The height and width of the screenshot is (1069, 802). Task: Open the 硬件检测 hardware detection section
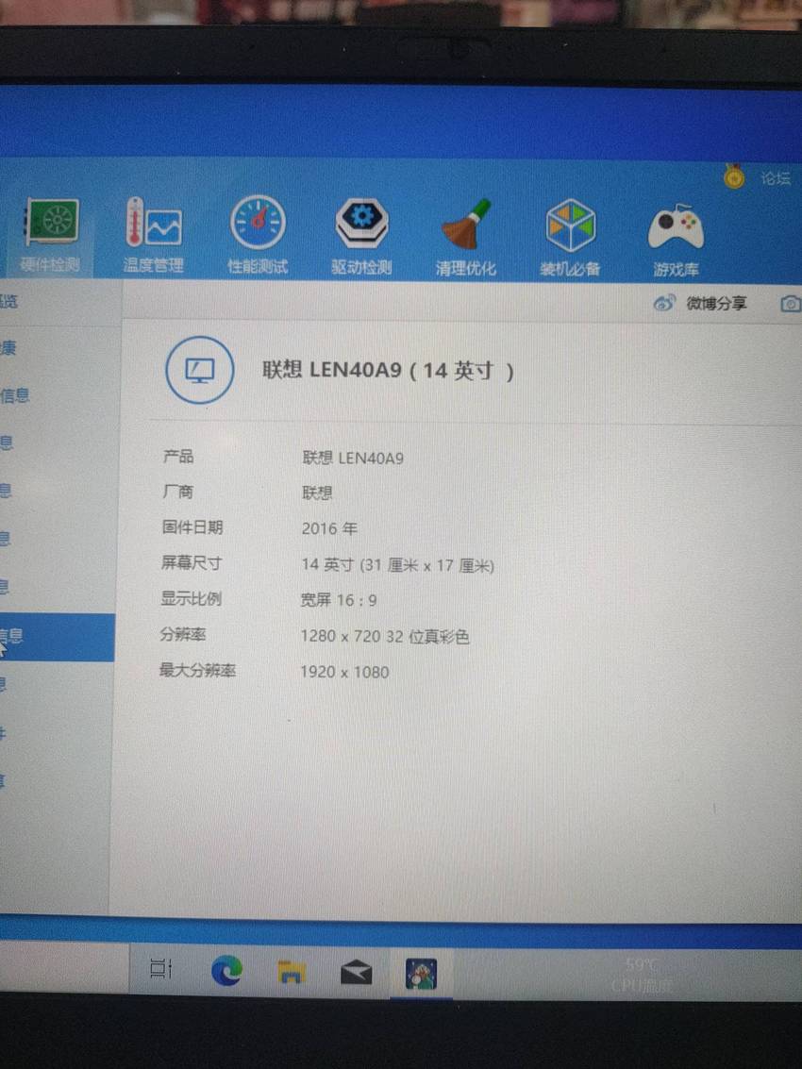(x=50, y=235)
